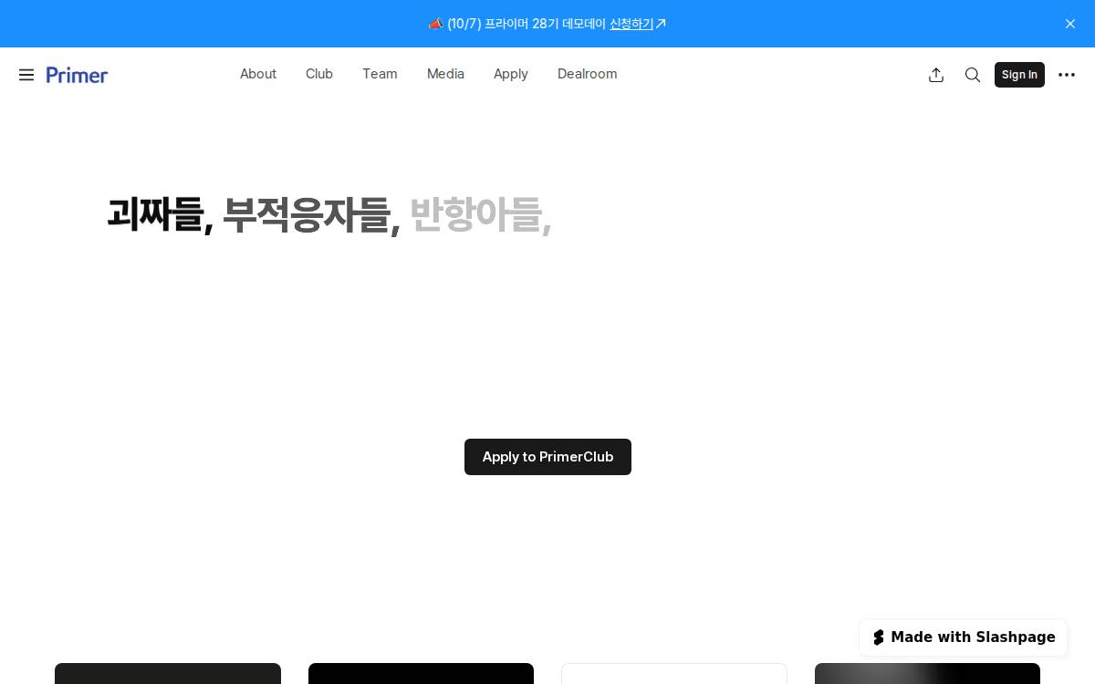Select Media in the navigation
This screenshot has height=684, width=1095.
[445, 74]
